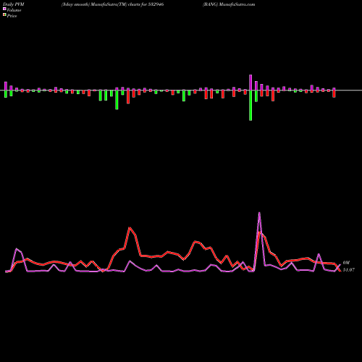
Task: Click the '(BANG) MunafaSutra.com' text
Action: coord(229,4)
